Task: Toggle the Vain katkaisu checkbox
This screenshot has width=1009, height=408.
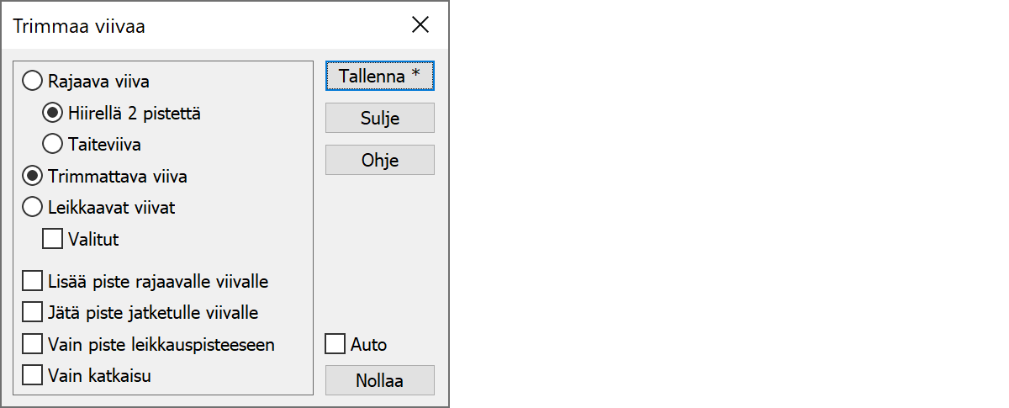Action: [x=33, y=375]
